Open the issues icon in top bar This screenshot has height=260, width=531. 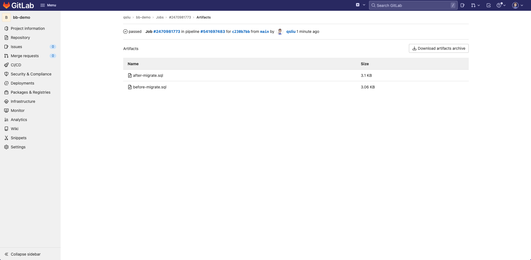[462, 5]
